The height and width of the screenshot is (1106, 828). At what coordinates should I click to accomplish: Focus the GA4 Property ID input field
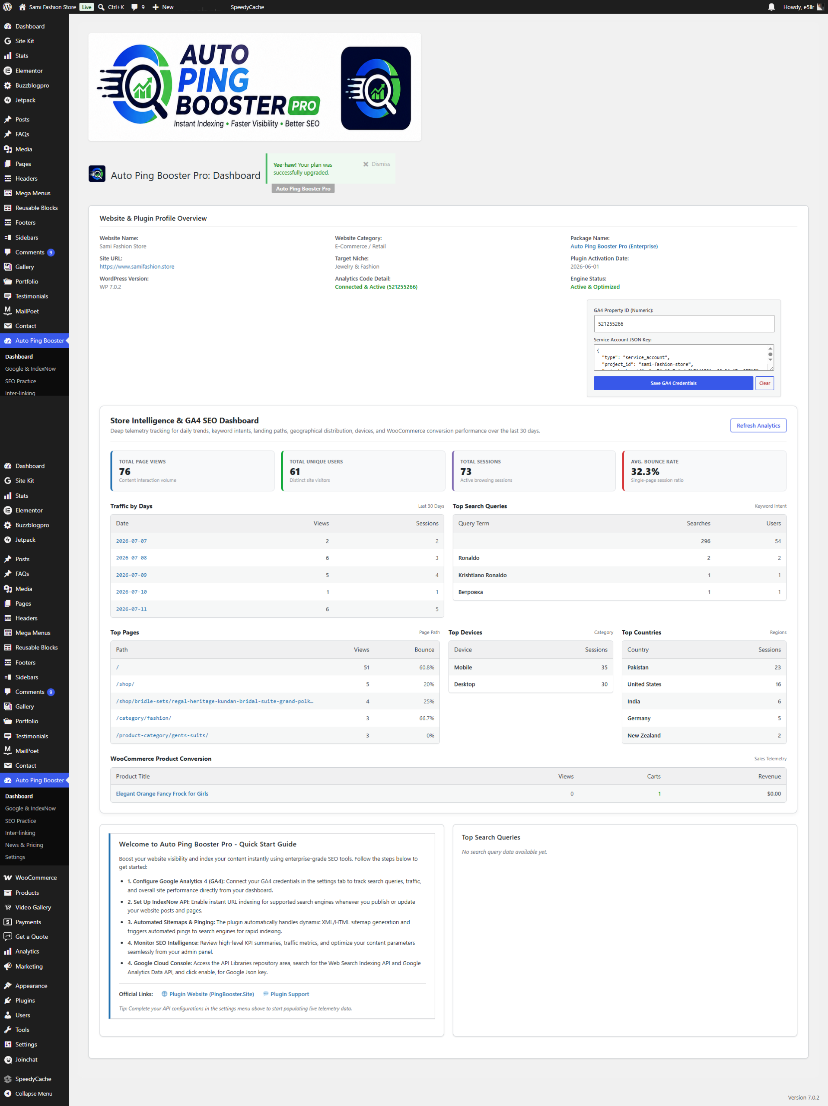[x=684, y=324]
